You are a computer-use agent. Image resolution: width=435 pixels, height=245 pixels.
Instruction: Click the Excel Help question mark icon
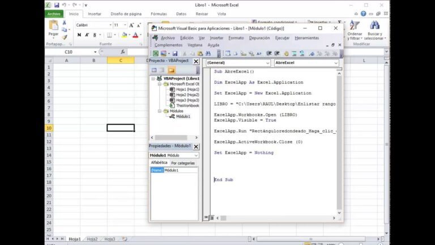coord(364,14)
